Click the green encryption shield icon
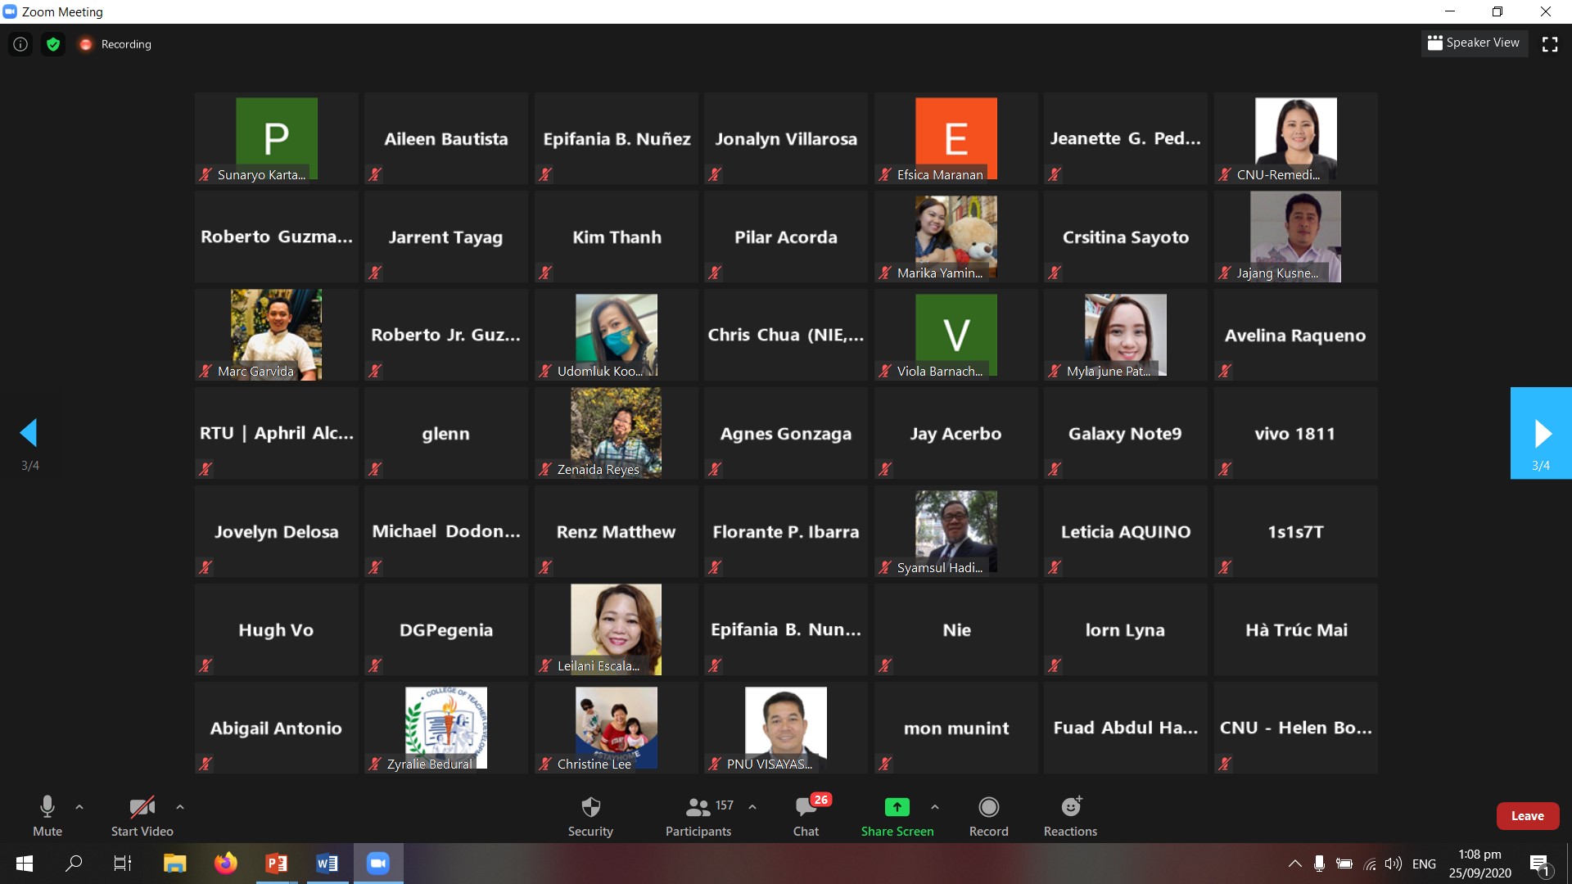 point(53,44)
